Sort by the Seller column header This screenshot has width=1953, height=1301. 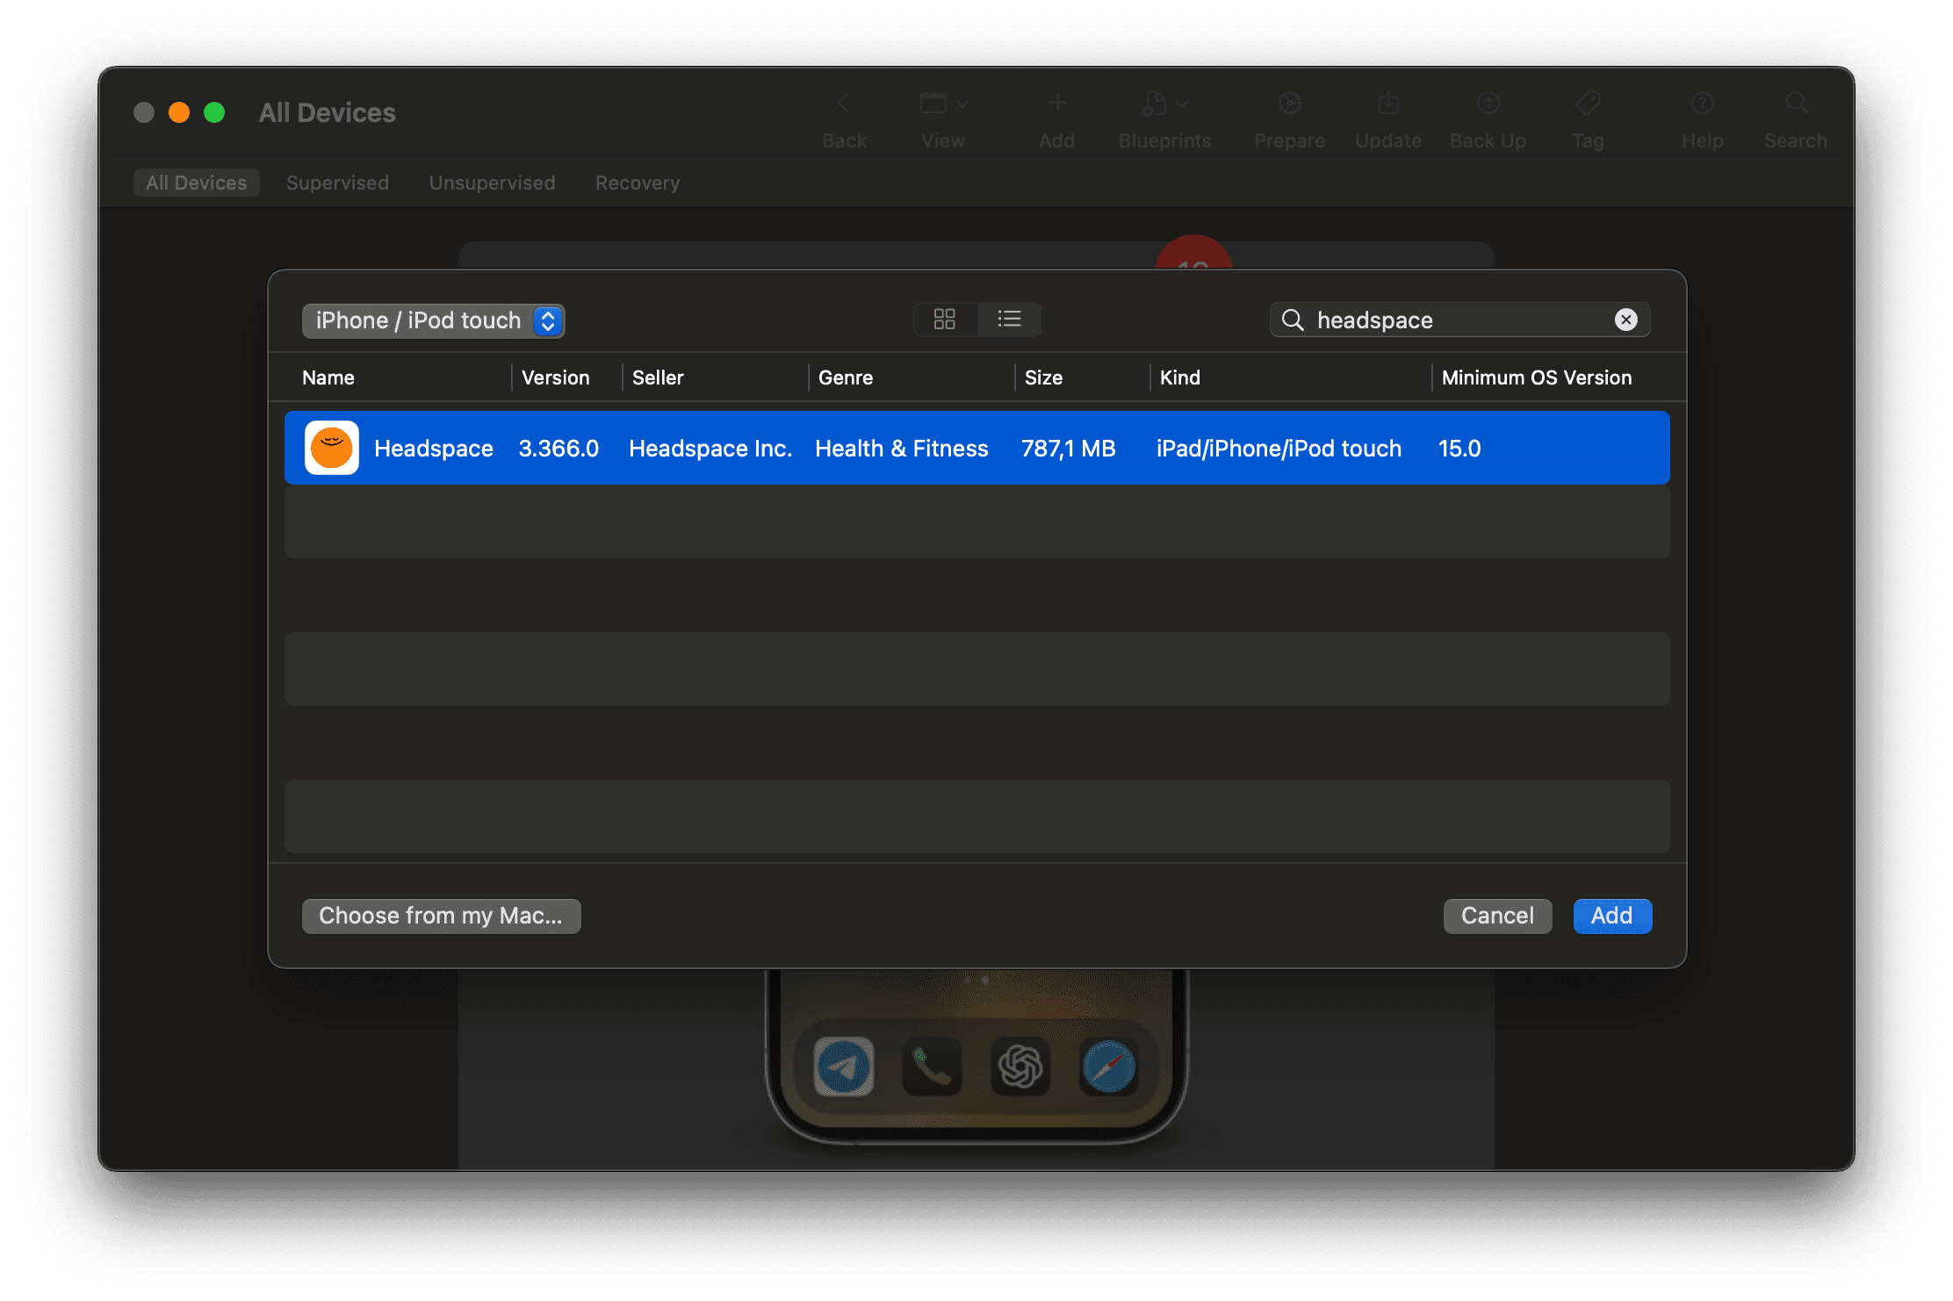[658, 377]
